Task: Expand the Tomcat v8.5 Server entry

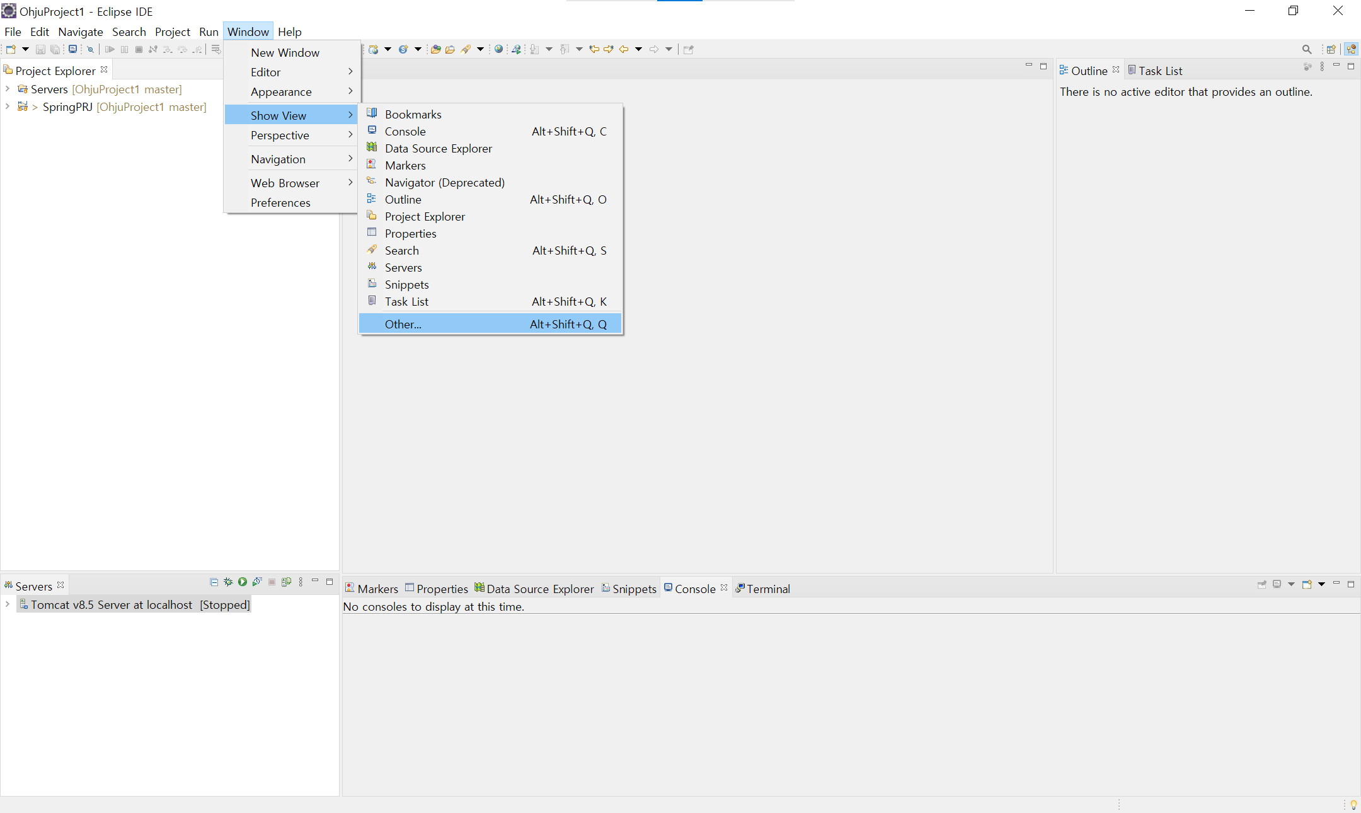Action: click(x=8, y=604)
